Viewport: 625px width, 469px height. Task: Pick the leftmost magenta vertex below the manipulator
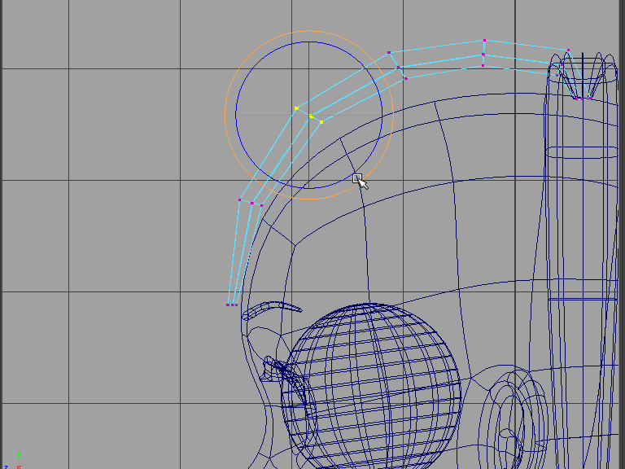239,199
